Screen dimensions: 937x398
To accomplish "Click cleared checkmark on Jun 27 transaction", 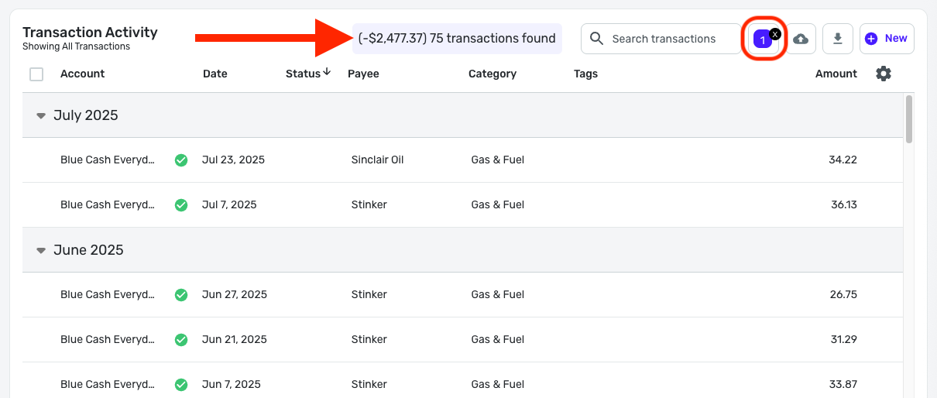I will (181, 295).
